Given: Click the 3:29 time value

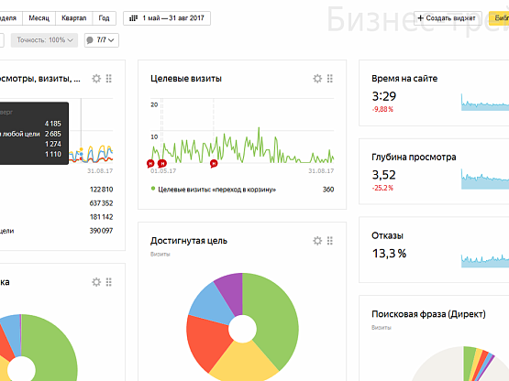Looking at the screenshot, I should click(x=384, y=96).
